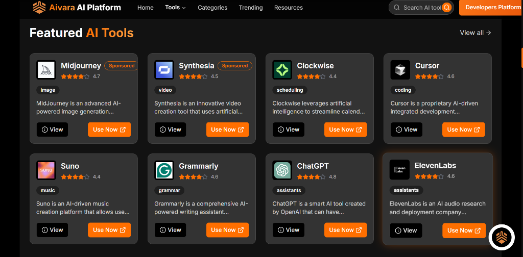Click the Aivara AI Platform title
The height and width of the screenshot is (257, 523).
(85, 7)
